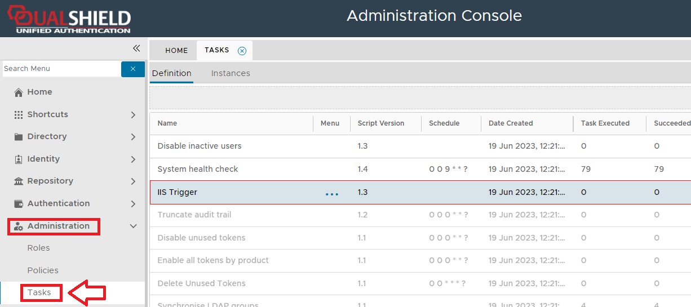Select the System health check task row

click(x=198, y=169)
